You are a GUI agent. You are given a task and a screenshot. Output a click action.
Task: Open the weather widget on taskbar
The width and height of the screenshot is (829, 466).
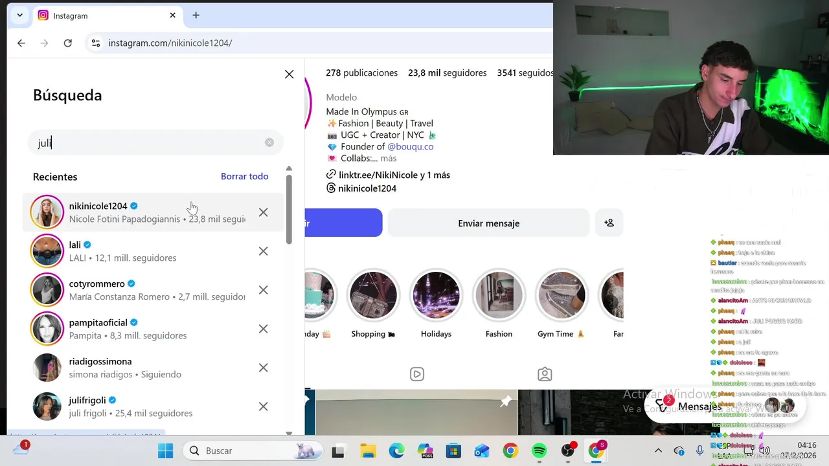[x=21, y=449]
